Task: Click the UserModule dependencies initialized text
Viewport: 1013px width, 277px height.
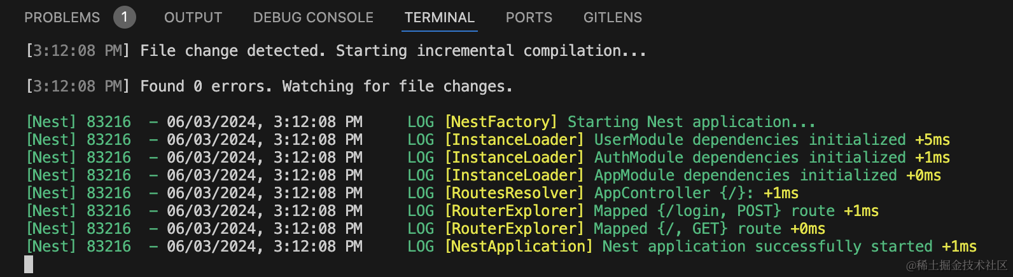Action: pyautogui.click(x=750, y=140)
